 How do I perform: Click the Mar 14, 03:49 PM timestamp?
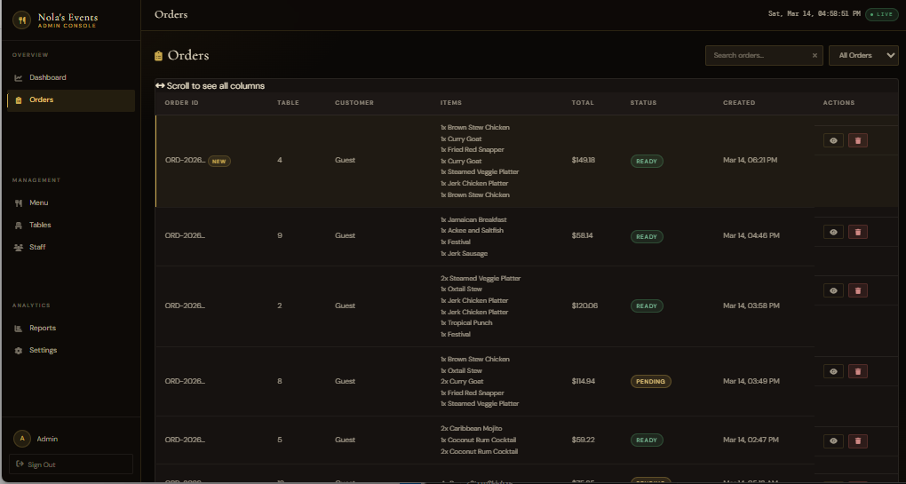(x=751, y=381)
